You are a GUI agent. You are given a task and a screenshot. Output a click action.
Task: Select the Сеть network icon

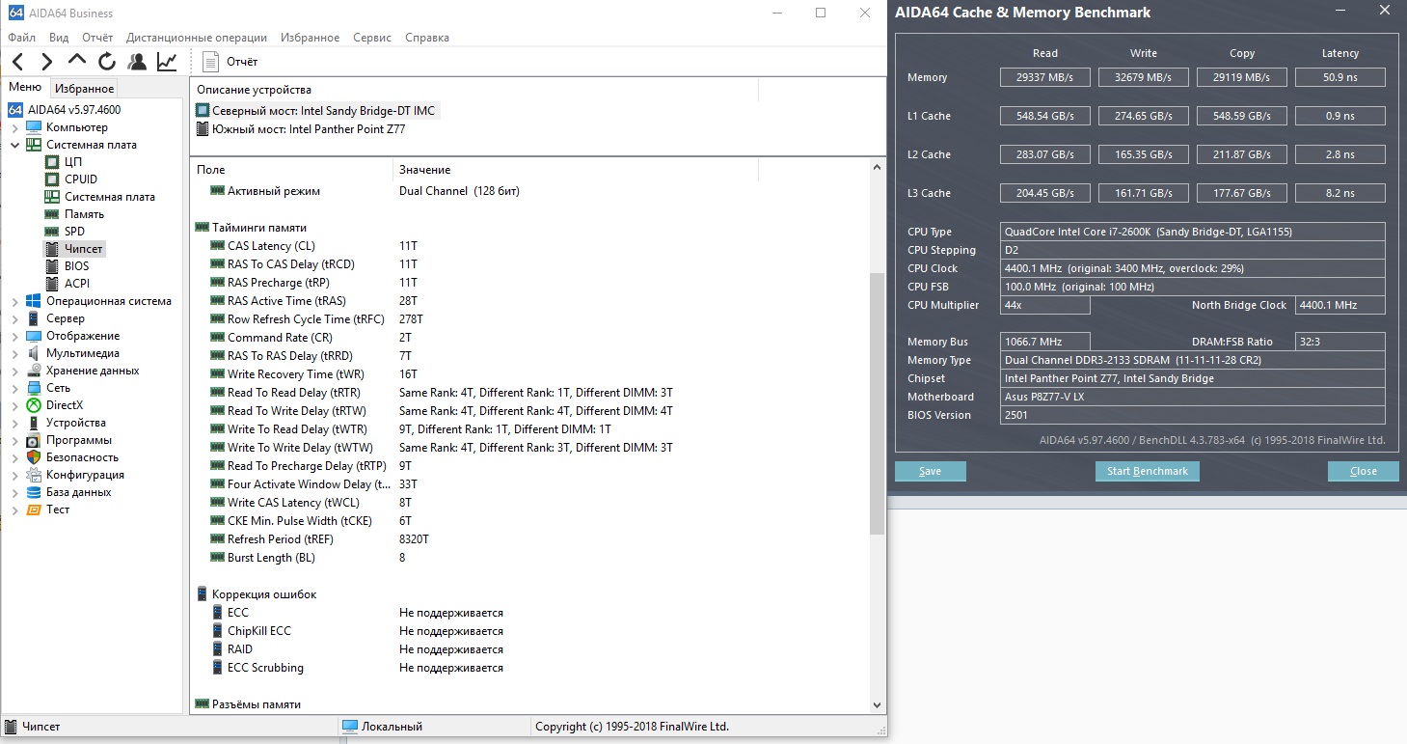pyautogui.click(x=34, y=388)
